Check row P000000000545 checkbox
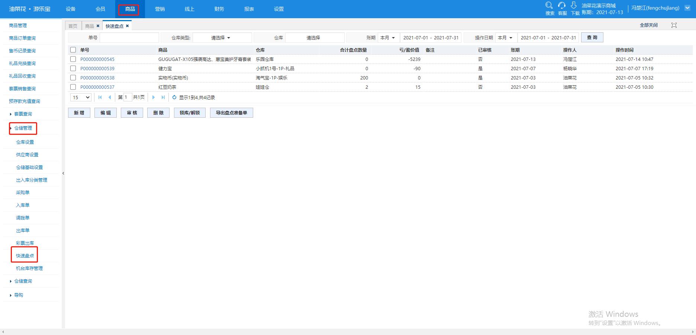Image resolution: width=696 pixels, height=335 pixels. coord(73,59)
